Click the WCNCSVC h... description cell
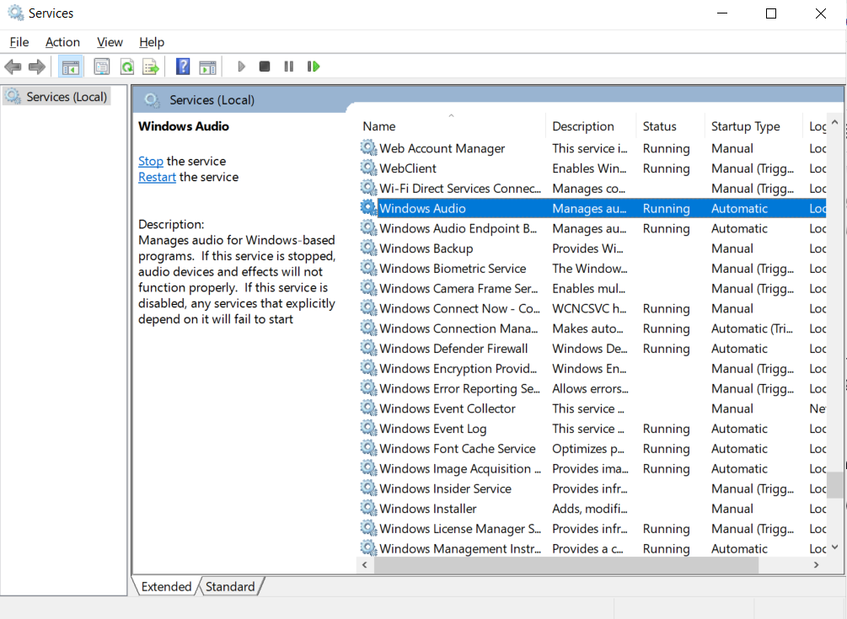This screenshot has height=619, width=847. [589, 308]
